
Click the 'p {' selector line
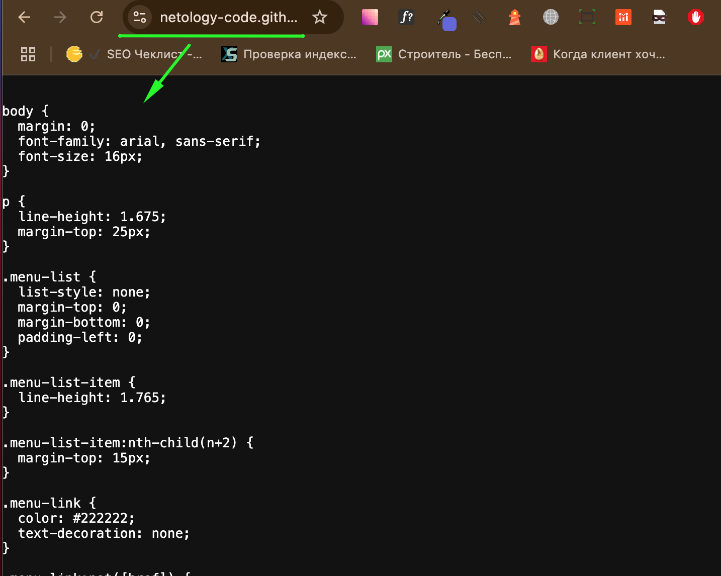coord(14,202)
